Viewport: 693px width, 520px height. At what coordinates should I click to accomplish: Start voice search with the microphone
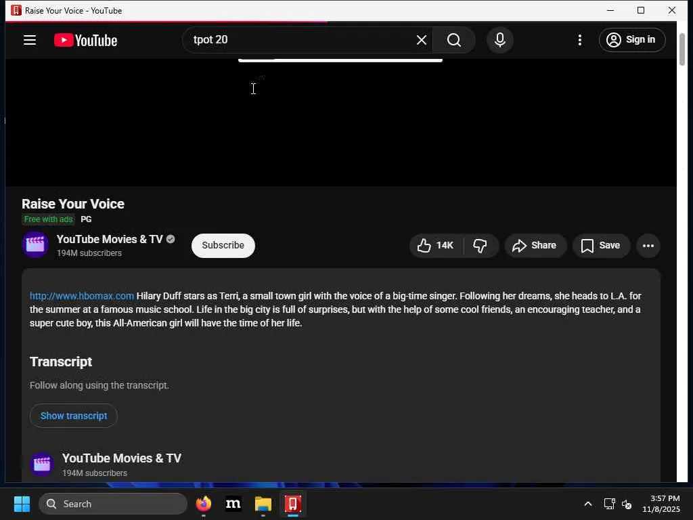[500, 40]
